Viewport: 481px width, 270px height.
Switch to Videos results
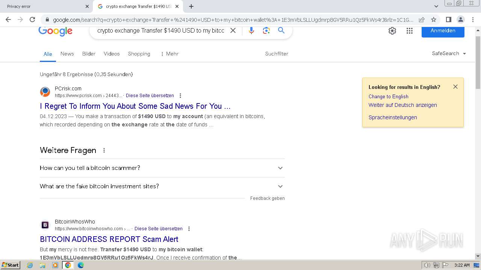(112, 54)
